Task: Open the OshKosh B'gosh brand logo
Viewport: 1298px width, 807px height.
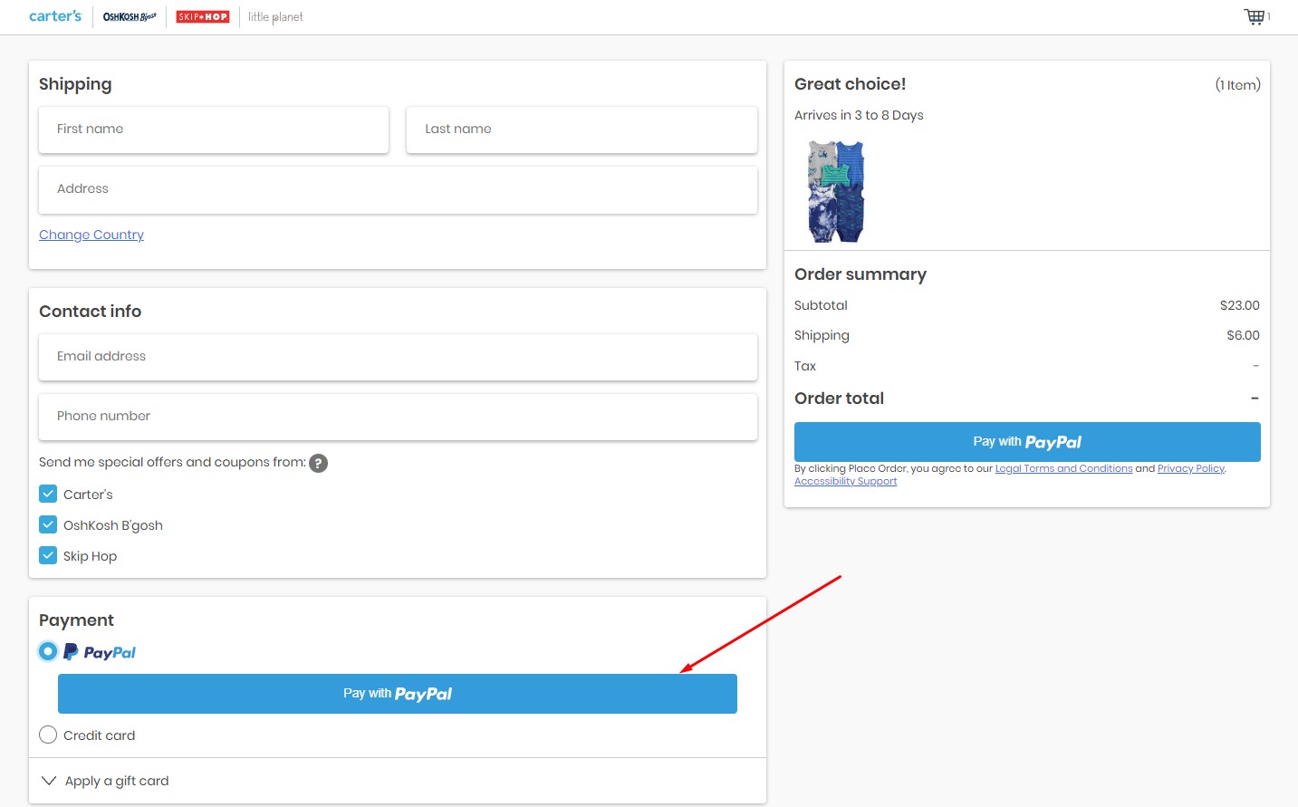Action: pyautogui.click(x=130, y=16)
